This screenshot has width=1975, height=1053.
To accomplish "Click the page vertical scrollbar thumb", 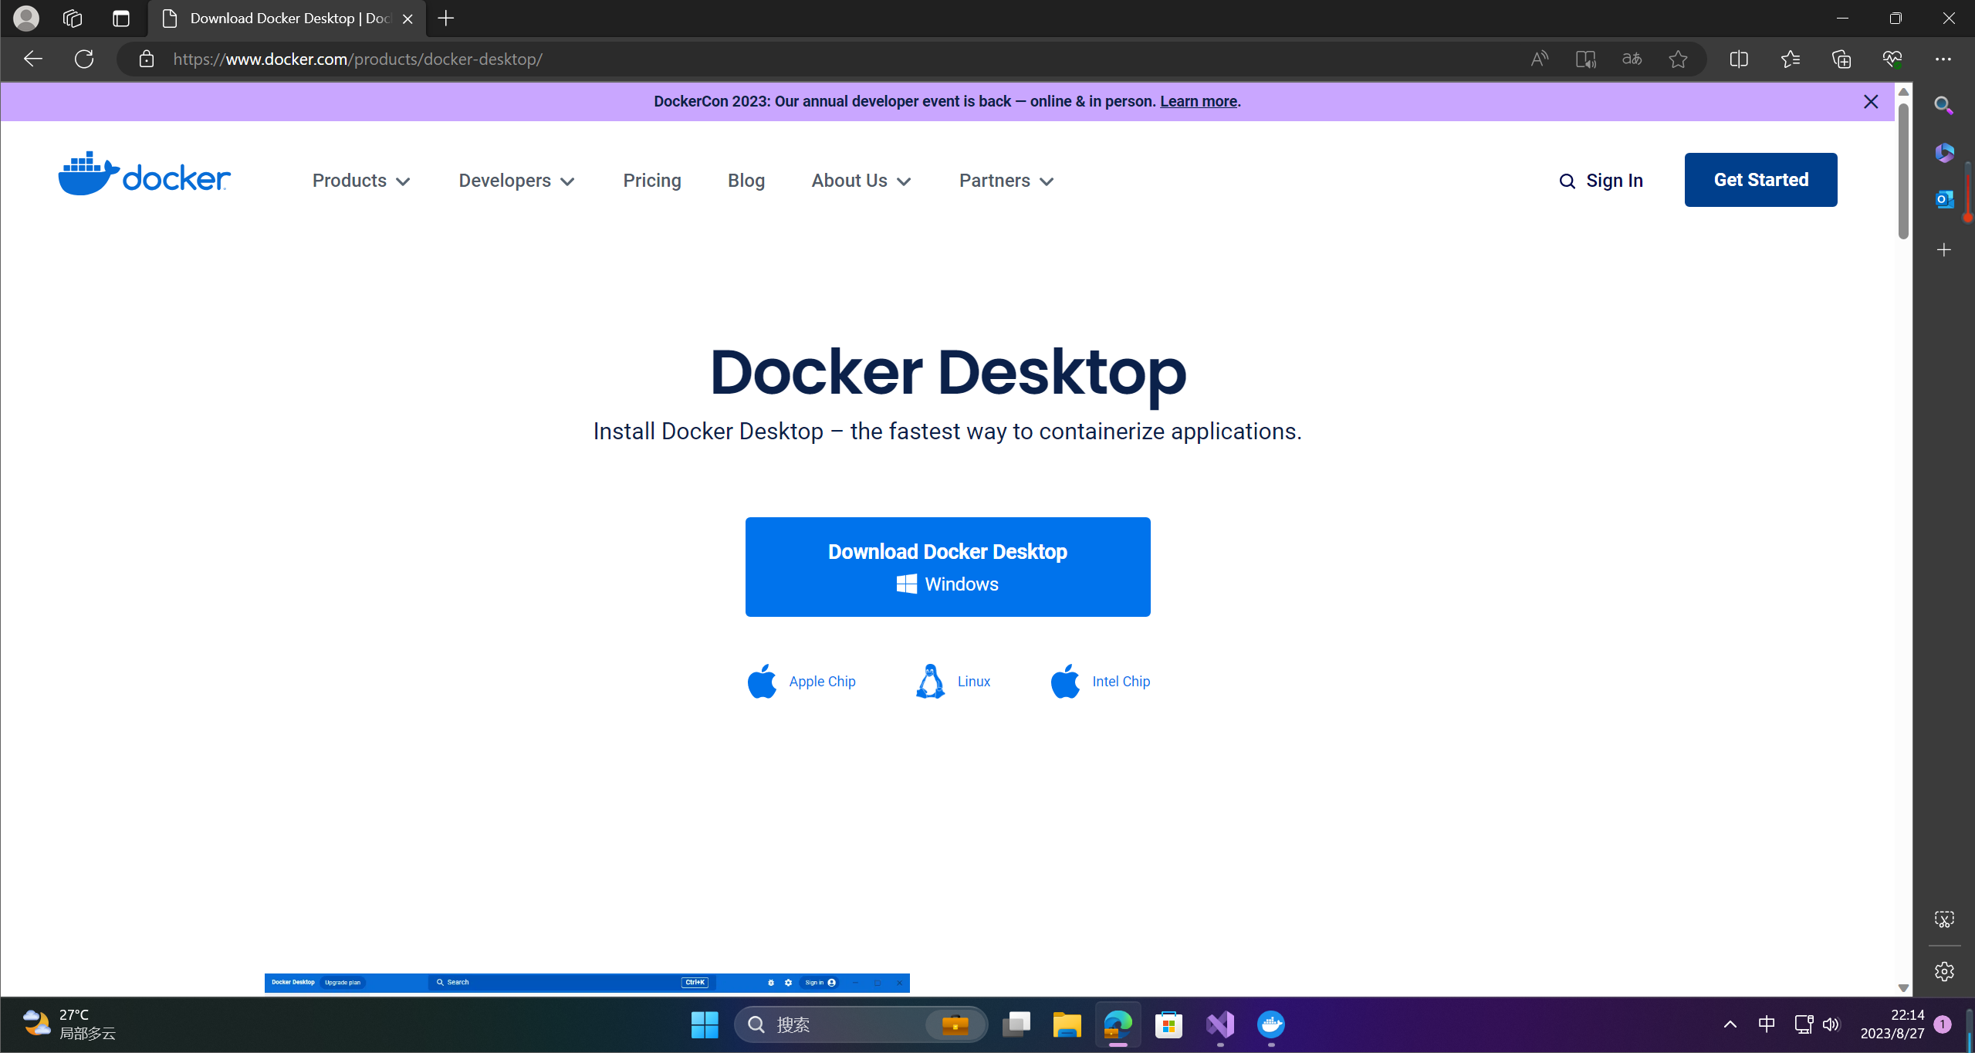I will 1904,170.
